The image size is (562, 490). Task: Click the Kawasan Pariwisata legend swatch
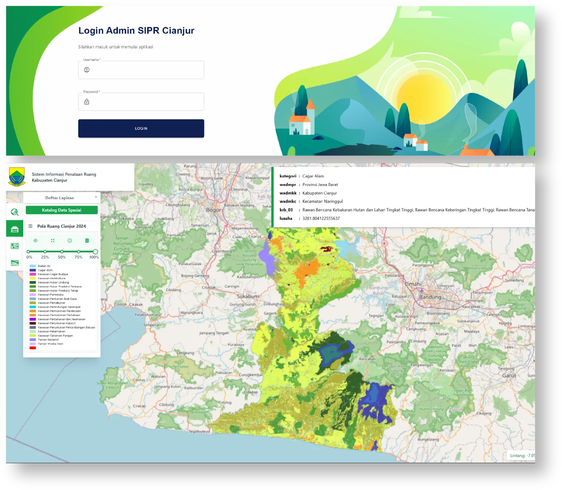coord(33,295)
